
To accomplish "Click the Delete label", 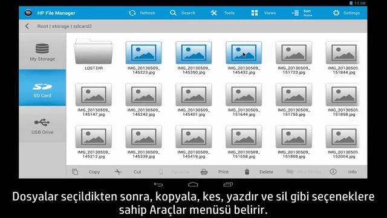I will pyautogui.click(x=266, y=172).
